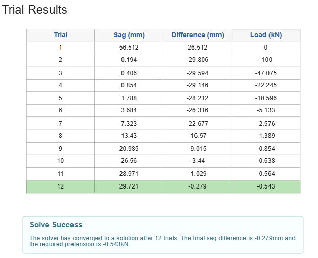The image size is (318, 258).
Task: Click the final -0.543 load cell
Action: click(x=266, y=186)
